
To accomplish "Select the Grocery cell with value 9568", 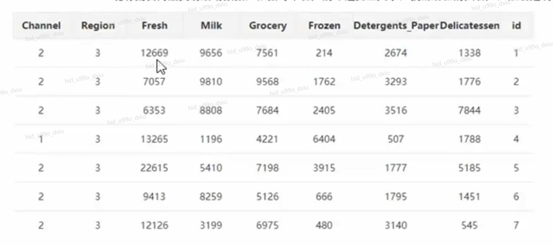I will click(x=268, y=82).
